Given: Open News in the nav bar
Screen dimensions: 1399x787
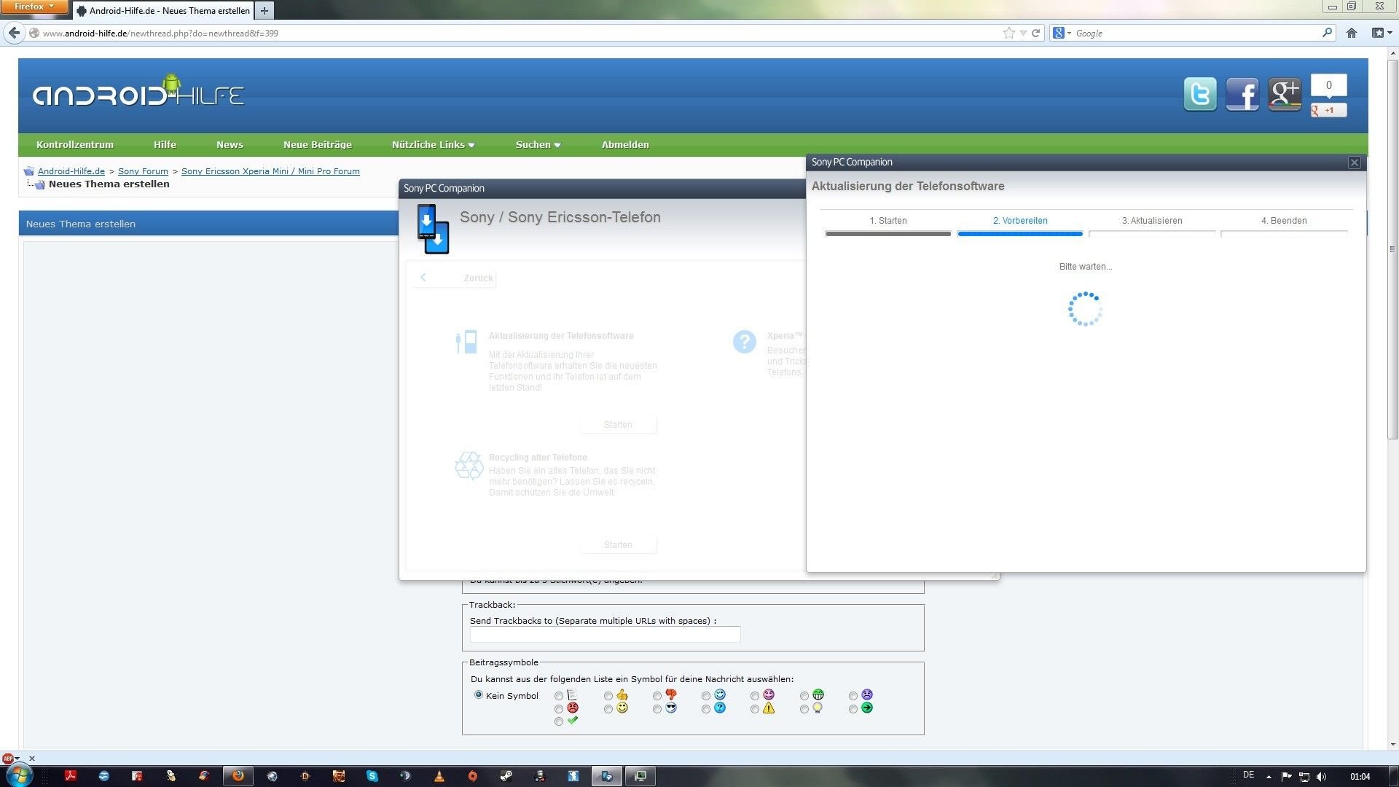Looking at the screenshot, I should pos(230,144).
